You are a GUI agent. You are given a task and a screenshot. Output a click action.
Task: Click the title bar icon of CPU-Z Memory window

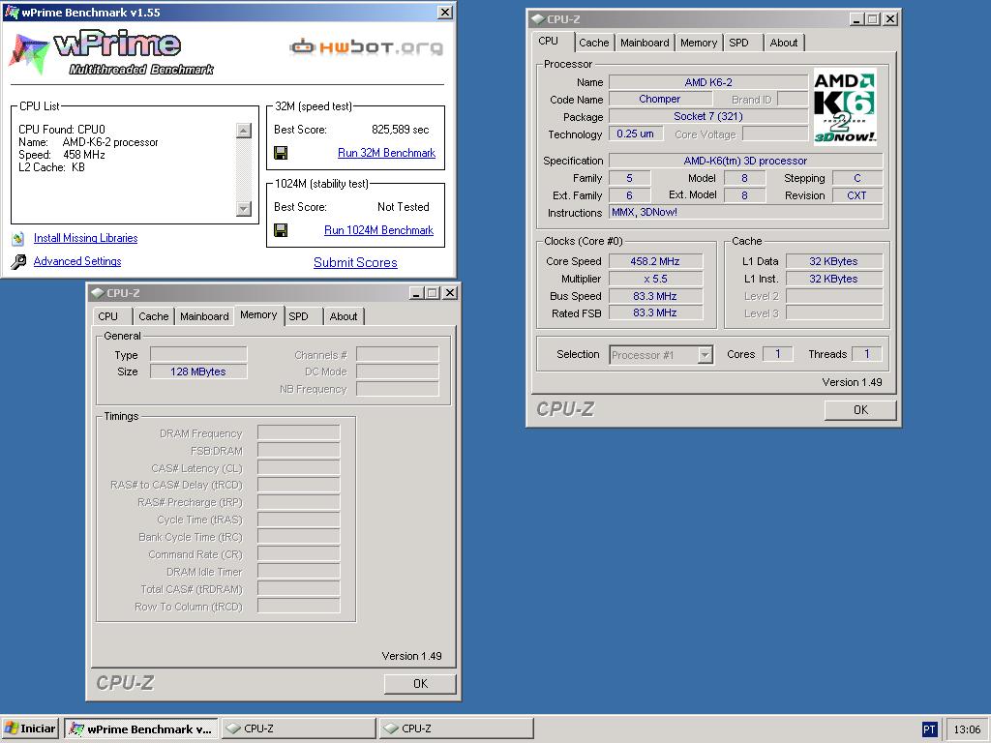point(98,293)
